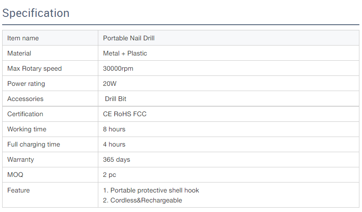Screen dimensions: 362x212
Task: Click the Power rating label
Action: coord(26,84)
